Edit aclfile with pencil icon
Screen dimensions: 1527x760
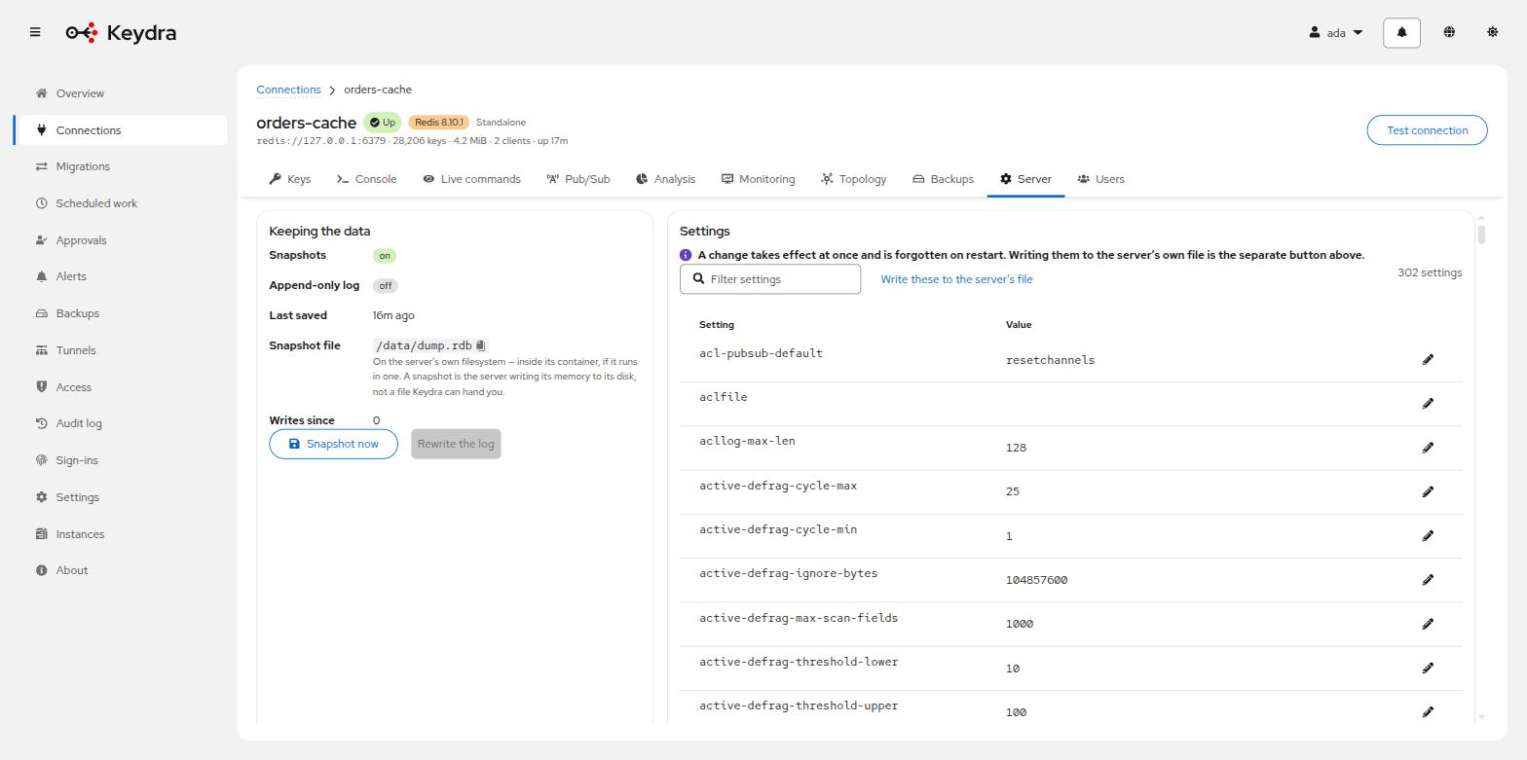point(1428,403)
